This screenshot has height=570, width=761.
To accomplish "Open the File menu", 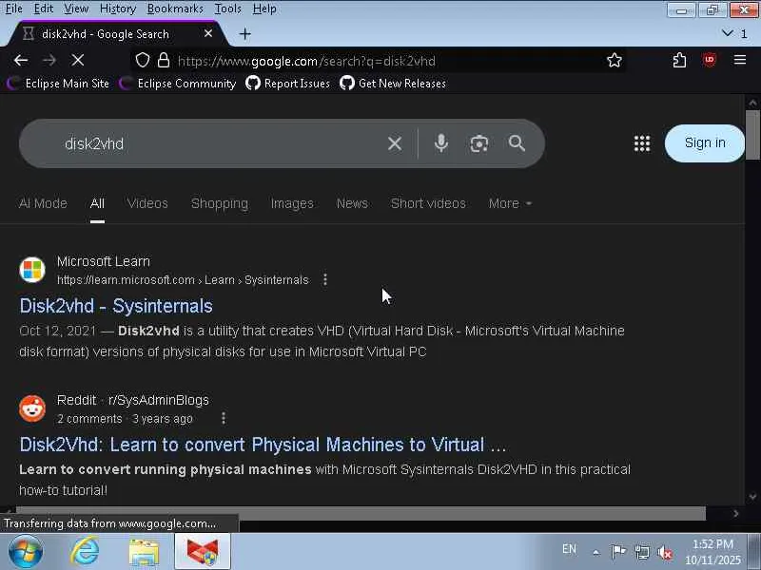I will [14, 9].
